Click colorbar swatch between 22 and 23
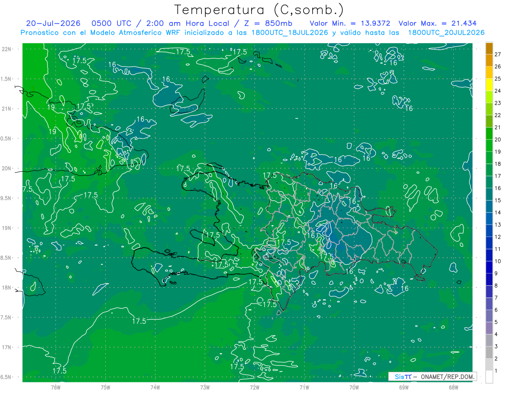 click(x=489, y=109)
